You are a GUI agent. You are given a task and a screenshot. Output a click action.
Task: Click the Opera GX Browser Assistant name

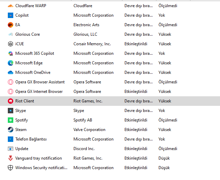tap(40, 82)
